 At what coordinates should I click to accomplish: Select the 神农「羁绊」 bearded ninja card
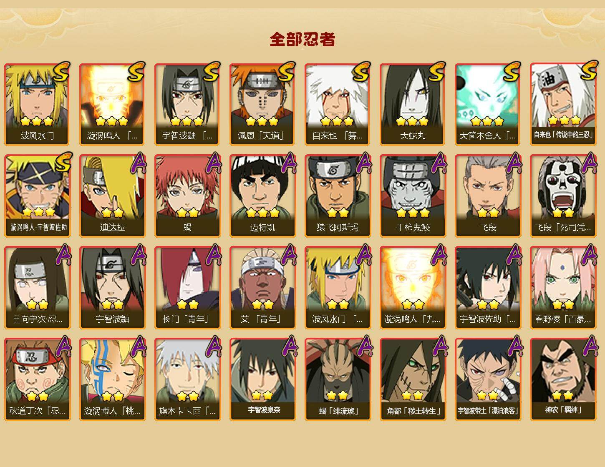563,379
